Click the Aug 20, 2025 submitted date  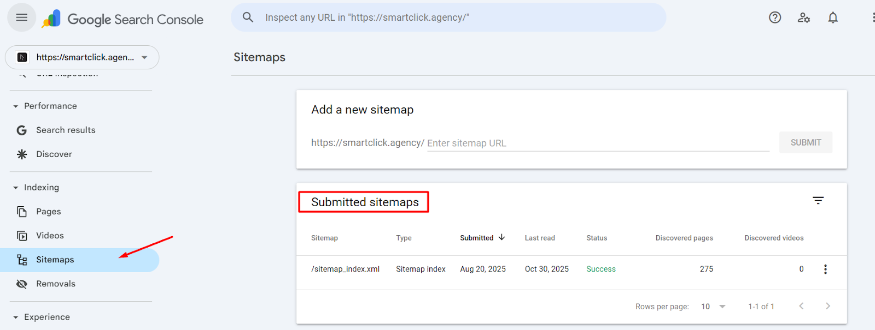(x=483, y=269)
